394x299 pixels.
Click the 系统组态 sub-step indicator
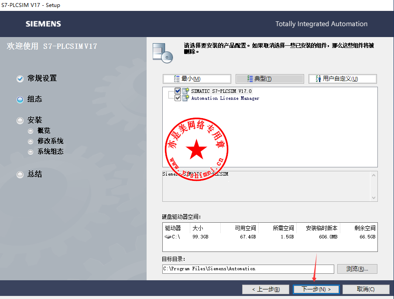coord(31,152)
